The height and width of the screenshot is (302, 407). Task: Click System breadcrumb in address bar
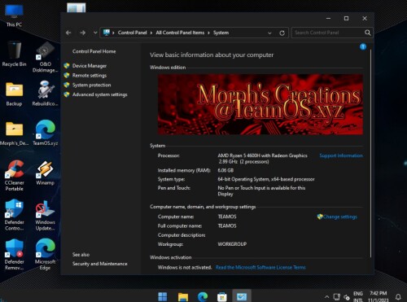click(x=221, y=33)
